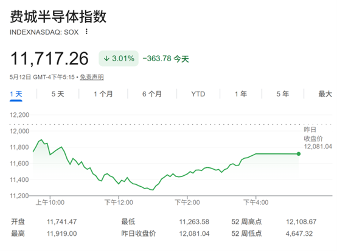
Task: Switch to the 1 个月 tab
Action: pos(103,94)
